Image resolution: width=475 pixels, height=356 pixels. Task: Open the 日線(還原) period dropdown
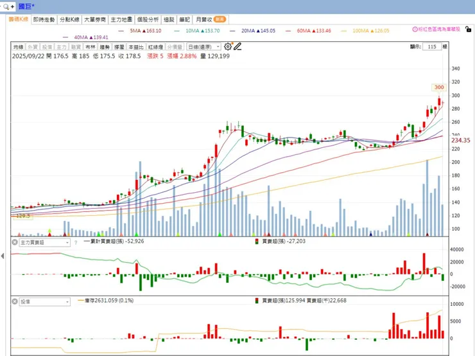pos(204,47)
